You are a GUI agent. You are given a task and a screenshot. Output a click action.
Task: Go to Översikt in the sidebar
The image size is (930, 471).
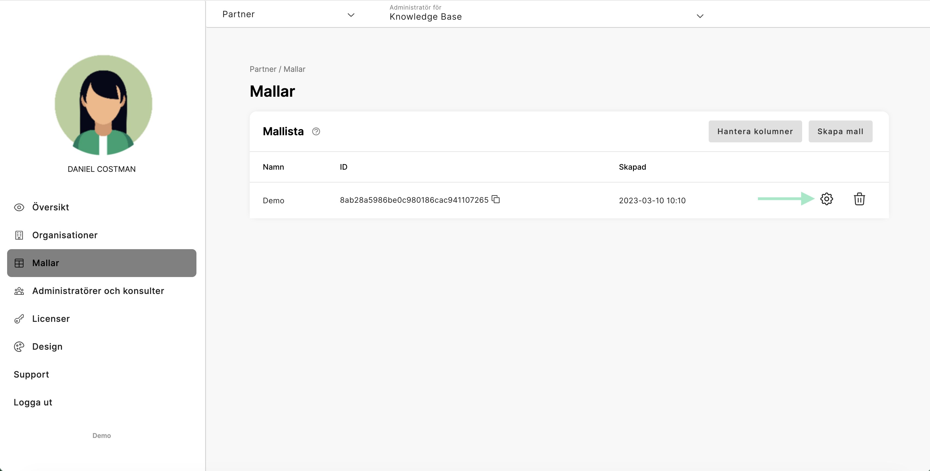102,207
